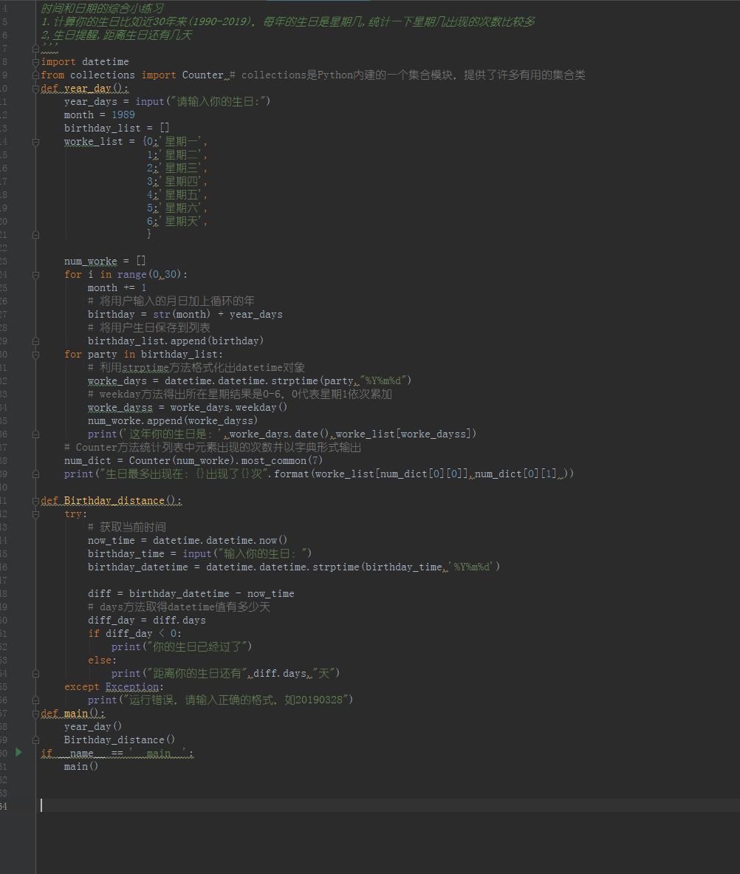This screenshot has width=740, height=874.
Task: Click fold end marker beside 'birthday_list.append(birthday)'
Action: click(x=35, y=341)
